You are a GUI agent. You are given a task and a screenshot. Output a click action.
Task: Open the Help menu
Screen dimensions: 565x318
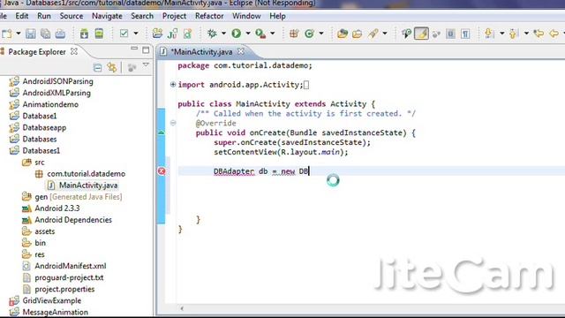pos(277,16)
